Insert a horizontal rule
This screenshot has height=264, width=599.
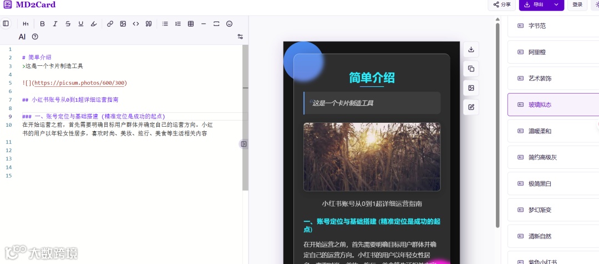[204, 24]
